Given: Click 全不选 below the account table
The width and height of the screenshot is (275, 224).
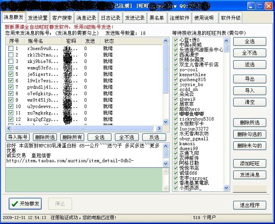Looking at the screenshot, I should pyautogui.click(x=127, y=137).
